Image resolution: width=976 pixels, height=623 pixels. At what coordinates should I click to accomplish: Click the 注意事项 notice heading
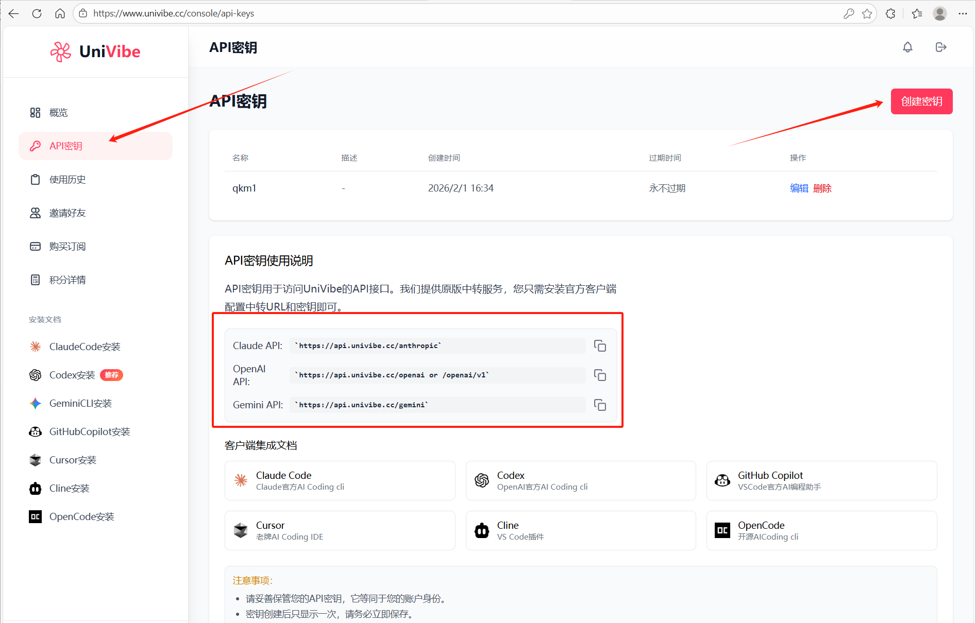click(x=253, y=581)
